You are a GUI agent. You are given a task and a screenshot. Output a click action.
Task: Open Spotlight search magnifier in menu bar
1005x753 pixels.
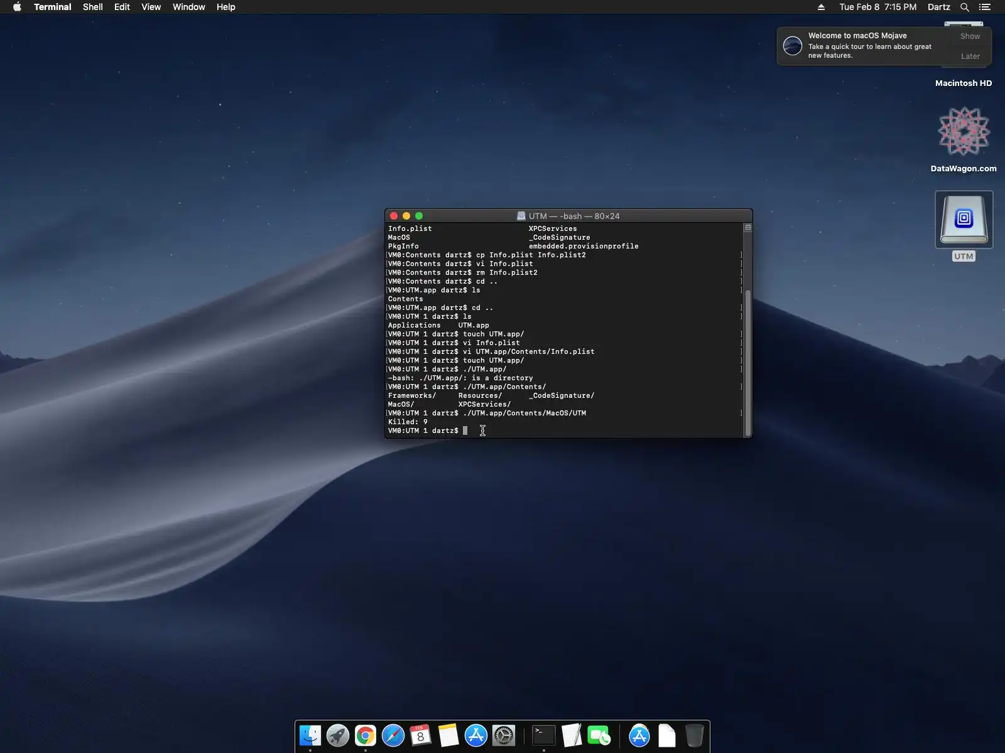point(965,7)
